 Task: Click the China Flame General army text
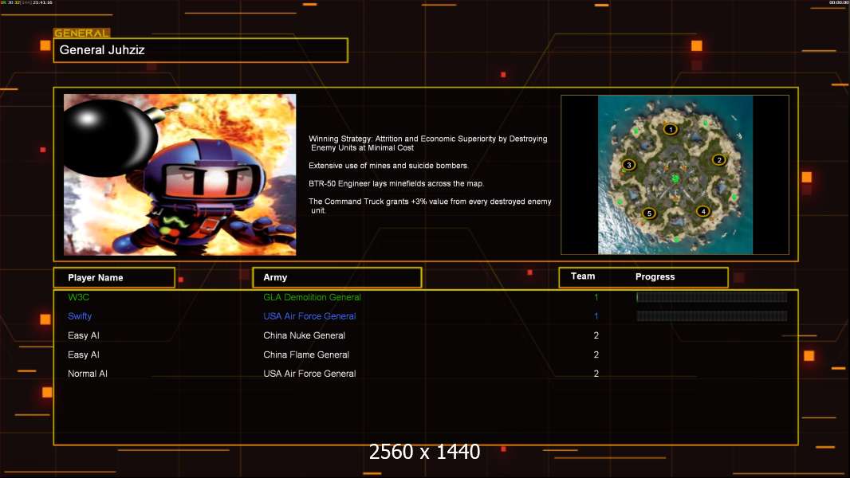306,355
